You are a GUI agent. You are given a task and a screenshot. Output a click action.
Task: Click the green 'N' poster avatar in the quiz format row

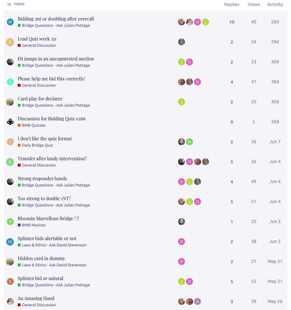189,142
